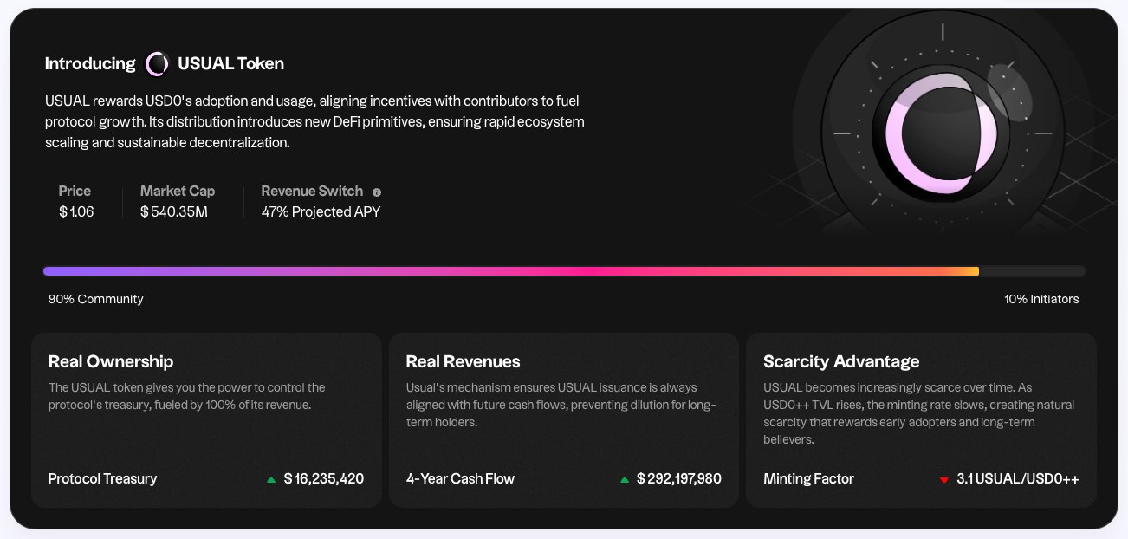Click the Revenue Switch info icon
This screenshot has width=1128, height=539.
377,192
